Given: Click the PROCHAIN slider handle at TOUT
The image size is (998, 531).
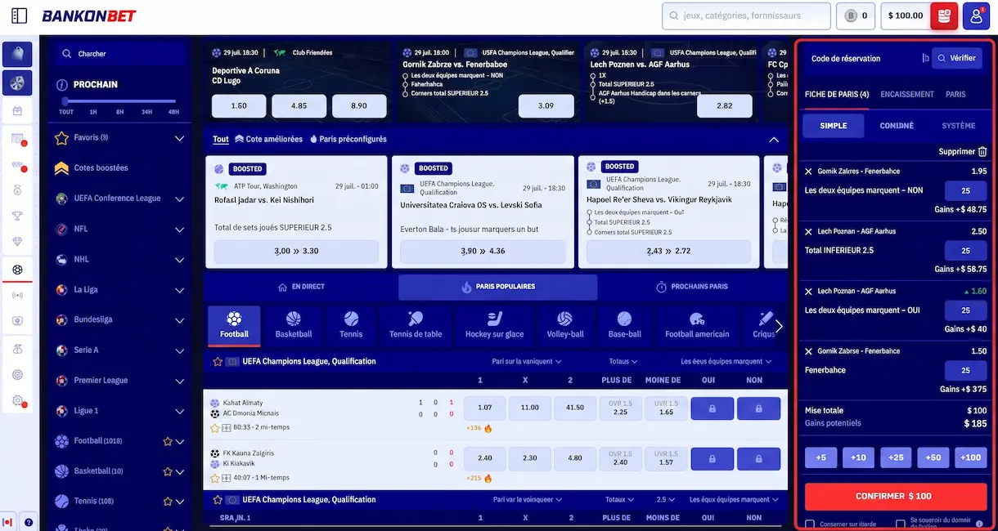Looking at the screenshot, I should click(x=65, y=102).
